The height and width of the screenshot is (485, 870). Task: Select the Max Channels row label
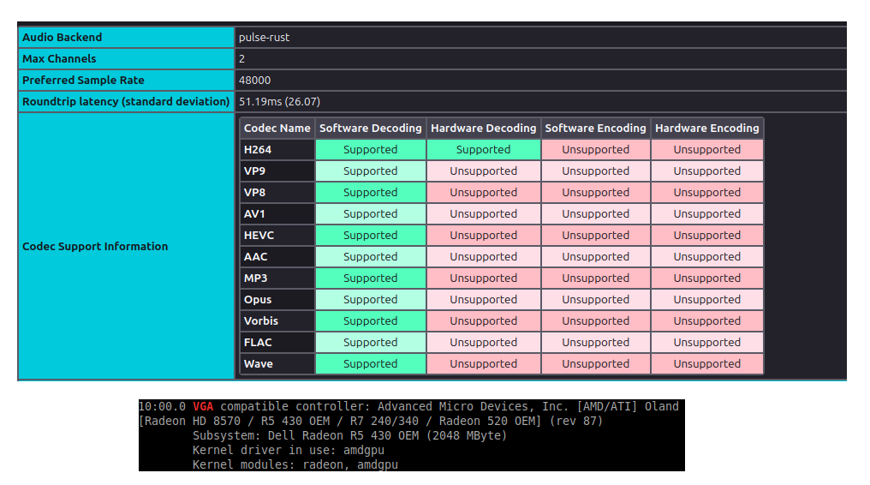(x=59, y=59)
